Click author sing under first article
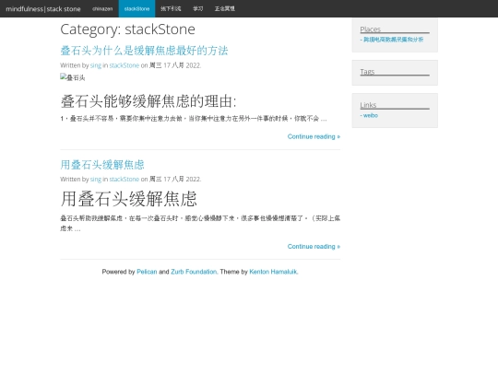The height and width of the screenshot is (373, 498). click(96, 65)
